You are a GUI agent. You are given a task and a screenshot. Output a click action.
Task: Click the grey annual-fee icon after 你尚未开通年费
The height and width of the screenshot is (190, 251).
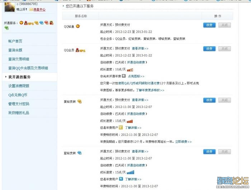[x=124, y=76]
